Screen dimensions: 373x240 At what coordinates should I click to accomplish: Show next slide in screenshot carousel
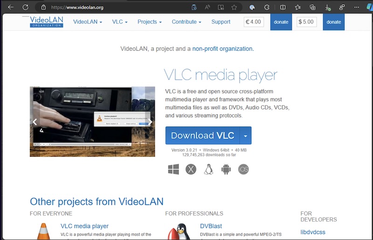point(150,122)
